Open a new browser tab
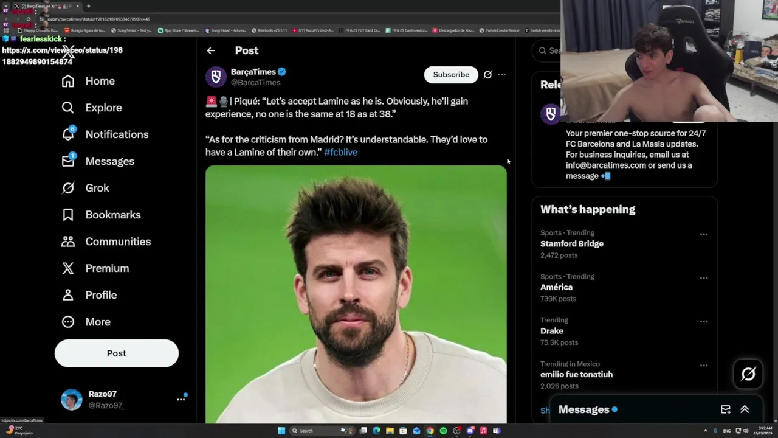The width and height of the screenshot is (778, 438). click(x=88, y=6)
